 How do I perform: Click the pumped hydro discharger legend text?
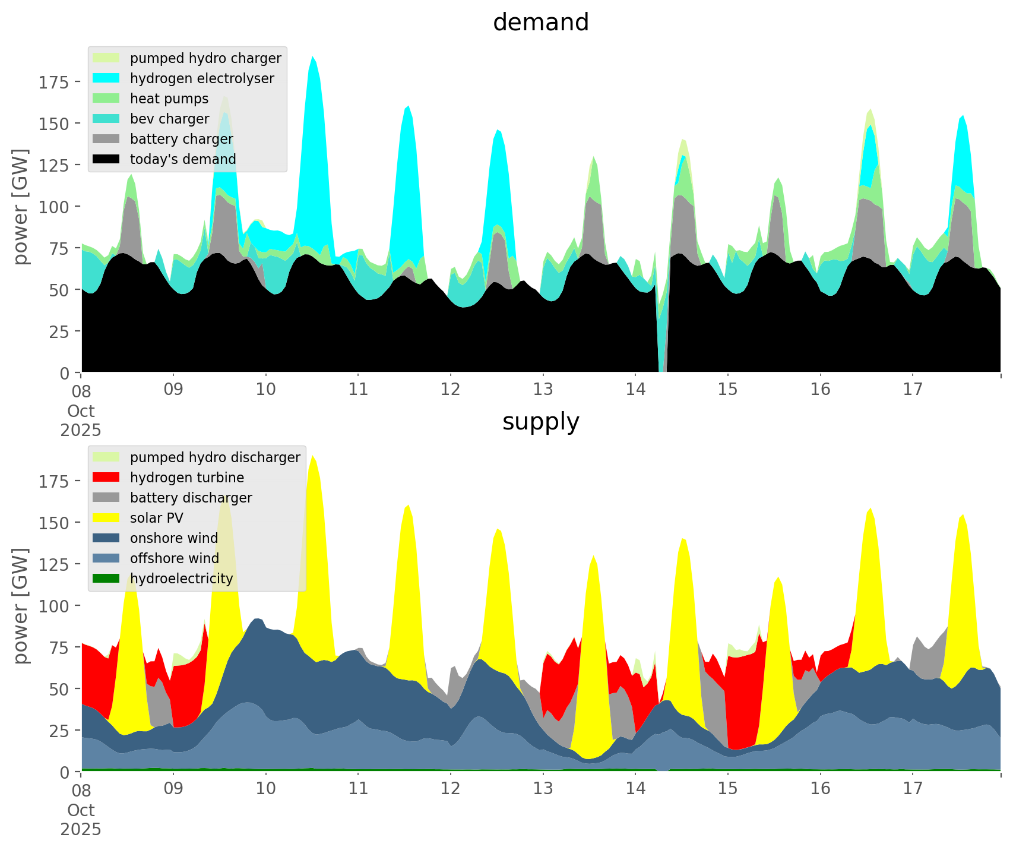[215, 457]
